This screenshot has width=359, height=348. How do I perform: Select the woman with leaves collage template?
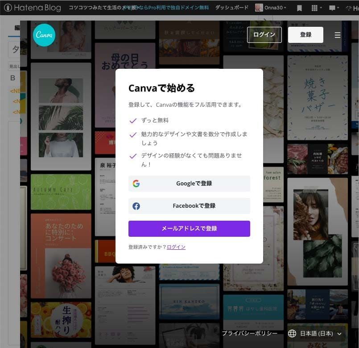[318, 231]
